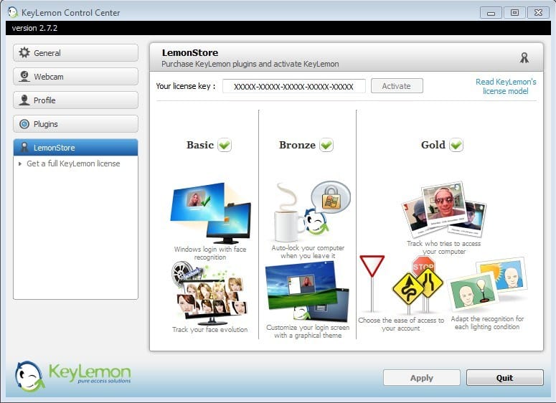Close the KeyLemon Control Center window
556x403 pixels.
538,13
